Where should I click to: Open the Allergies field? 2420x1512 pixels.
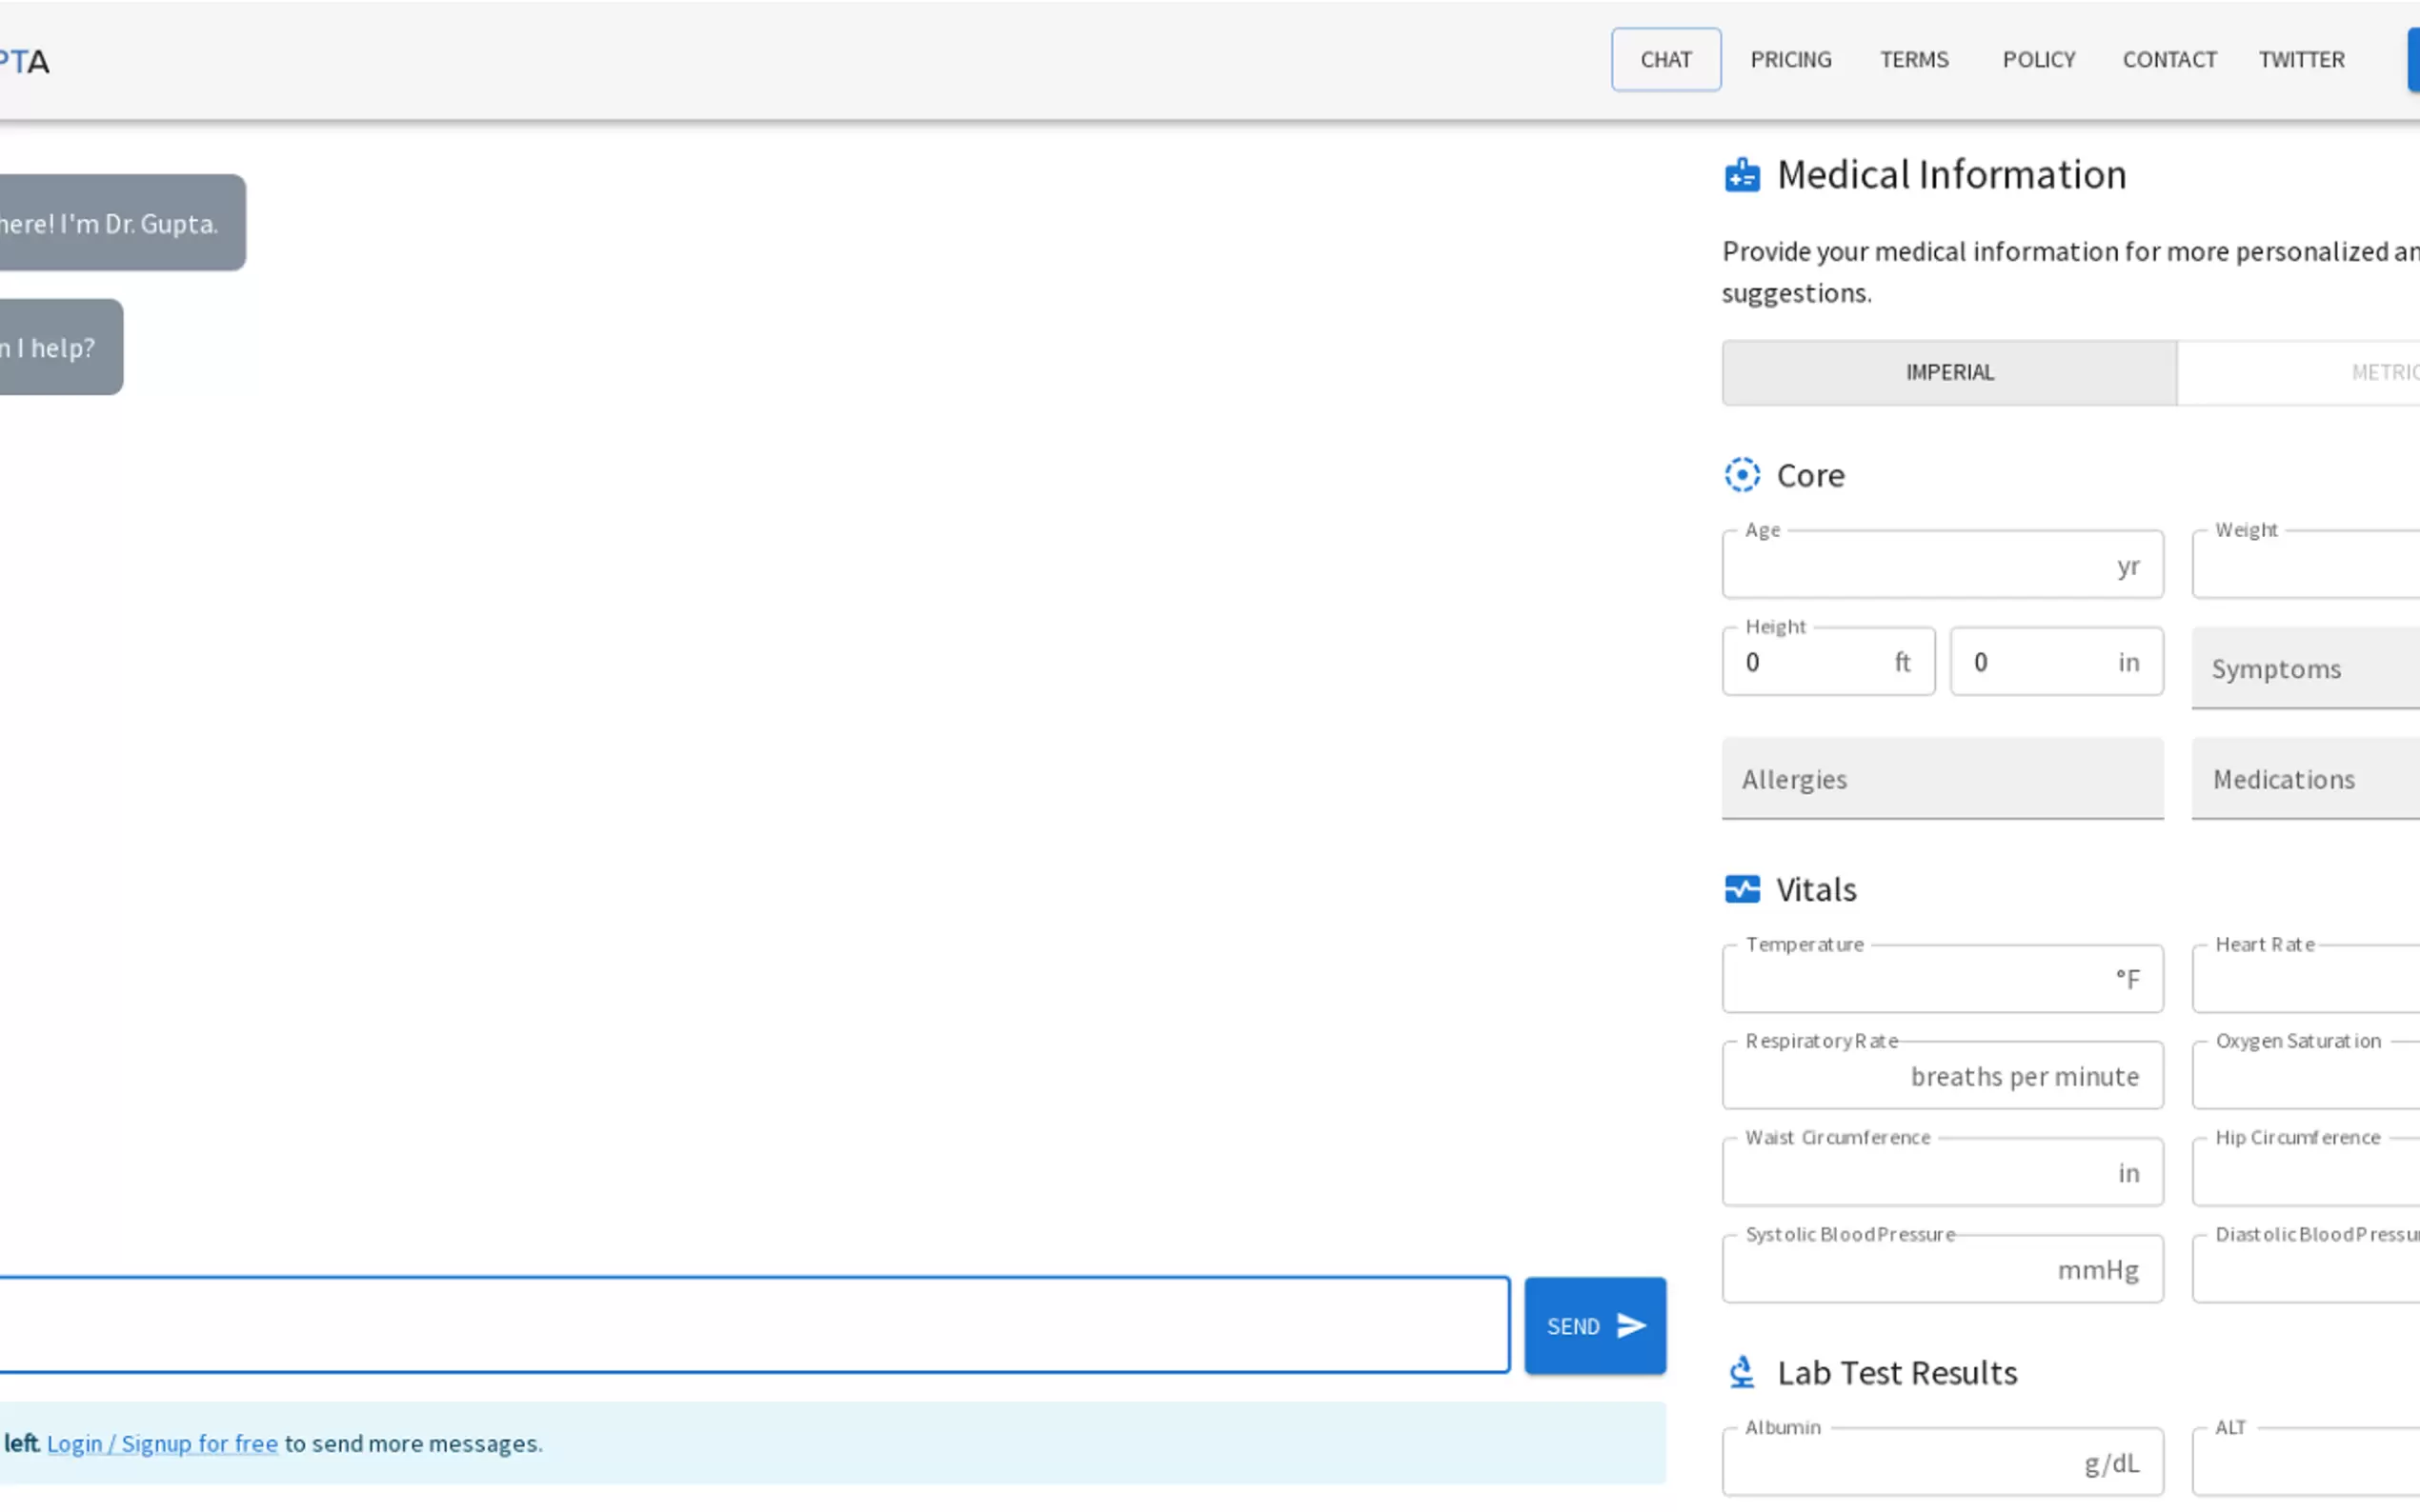1942,779
